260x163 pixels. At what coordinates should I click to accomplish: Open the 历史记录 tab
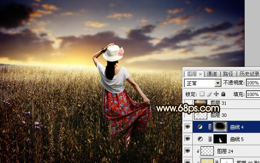pos(249,74)
